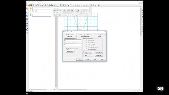Viewport: 169px width, 95px height.
Task: Click the zoom in plus icon
Action: coord(57,5)
